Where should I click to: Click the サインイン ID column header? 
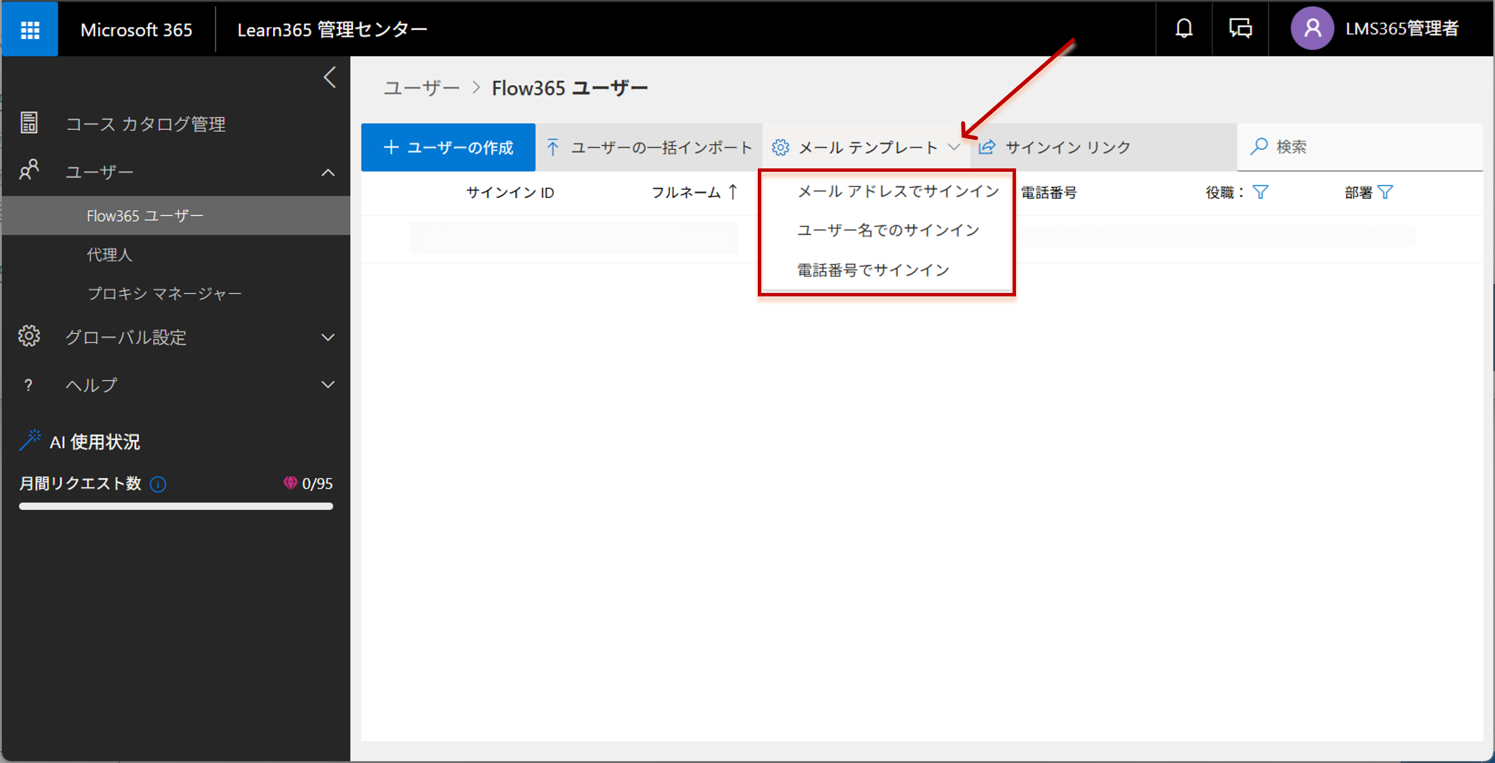coord(510,193)
